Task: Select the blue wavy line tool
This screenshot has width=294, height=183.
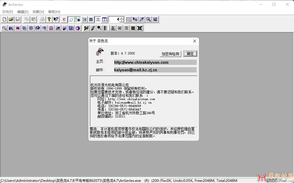Action: click(x=11, y=28)
